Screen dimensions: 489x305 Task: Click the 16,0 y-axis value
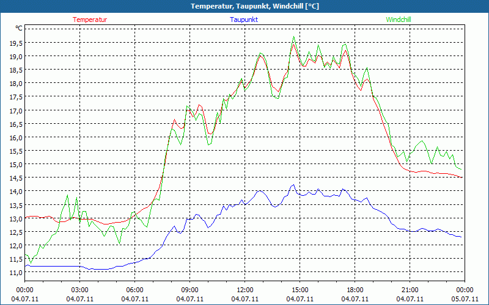16,138
